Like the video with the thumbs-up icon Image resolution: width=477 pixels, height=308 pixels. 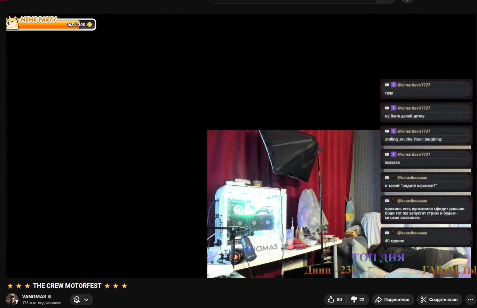pyautogui.click(x=335, y=300)
